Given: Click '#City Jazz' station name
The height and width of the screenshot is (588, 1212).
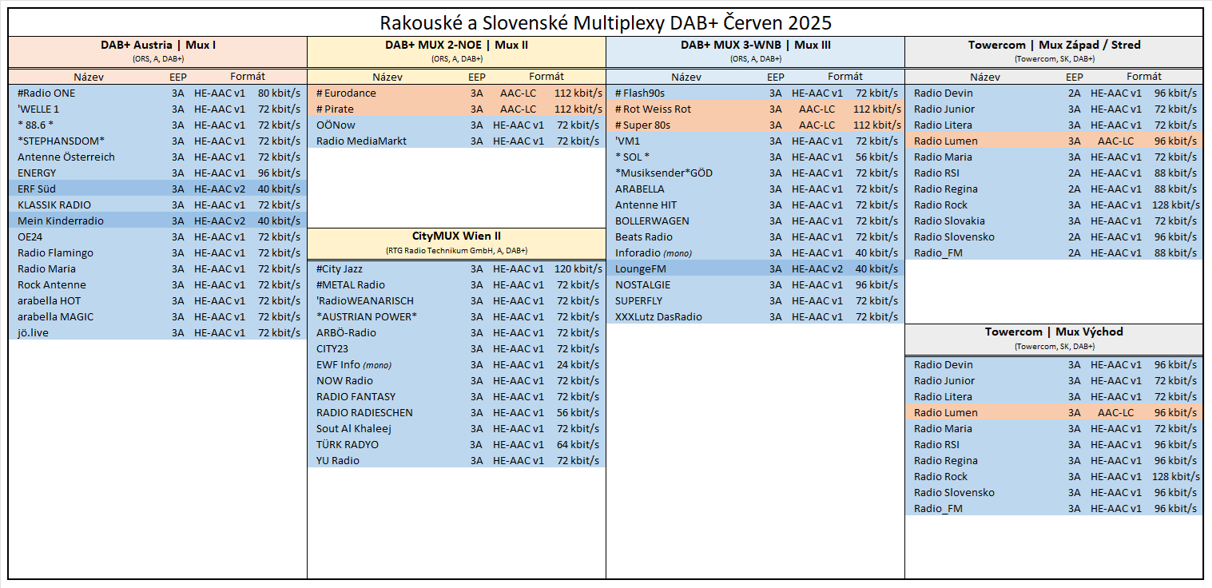Looking at the screenshot, I should tap(340, 268).
